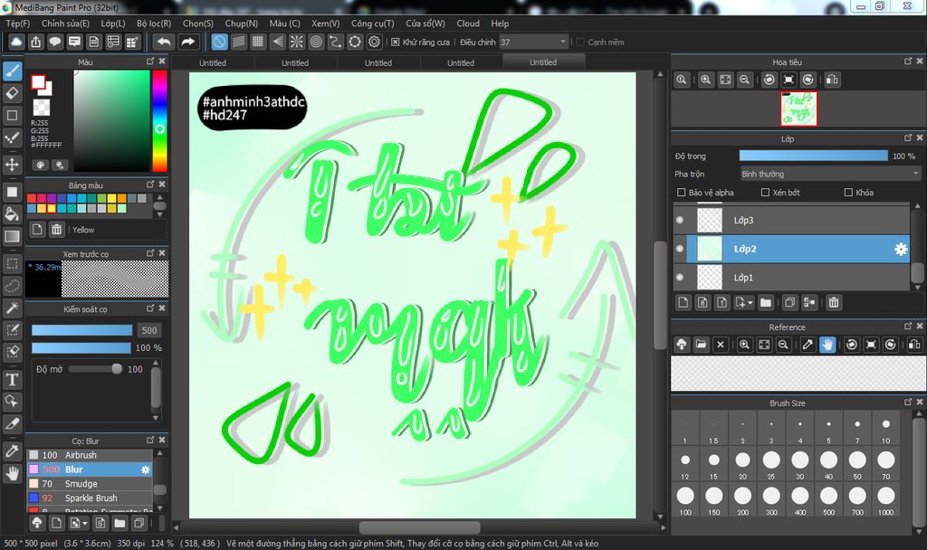Click the Undo arrow in toolbar
The height and width of the screenshot is (550, 927).
tap(164, 42)
